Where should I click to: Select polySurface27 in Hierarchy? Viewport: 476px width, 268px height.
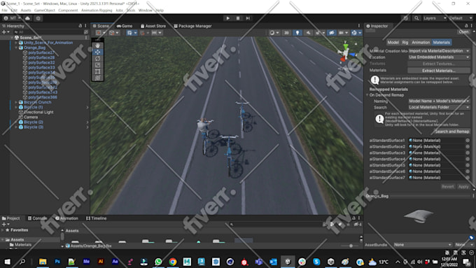[41, 52]
